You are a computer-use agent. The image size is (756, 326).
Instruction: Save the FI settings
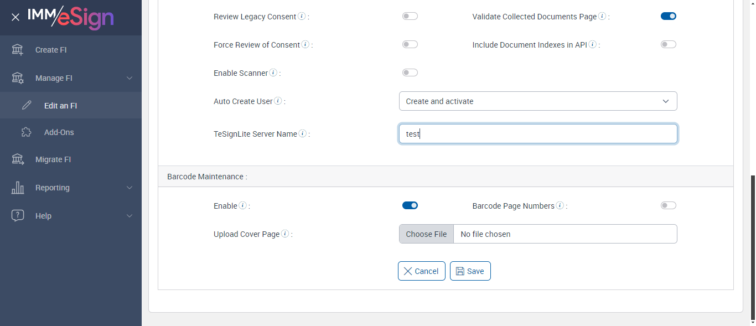tap(470, 271)
